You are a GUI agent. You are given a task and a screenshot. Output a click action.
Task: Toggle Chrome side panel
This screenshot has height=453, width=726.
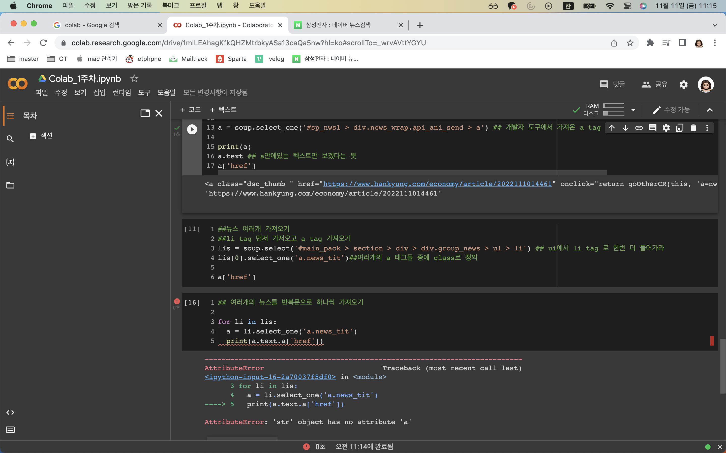(x=682, y=43)
